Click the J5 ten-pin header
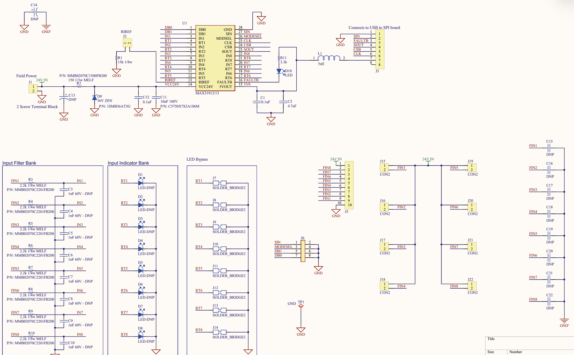Image resolution: width=574 pixels, height=355 pixels. [x=349, y=185]
